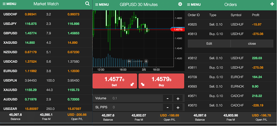Add a new order with plus icon
Viewport: 277px width, 126px height.
(272, 4)
